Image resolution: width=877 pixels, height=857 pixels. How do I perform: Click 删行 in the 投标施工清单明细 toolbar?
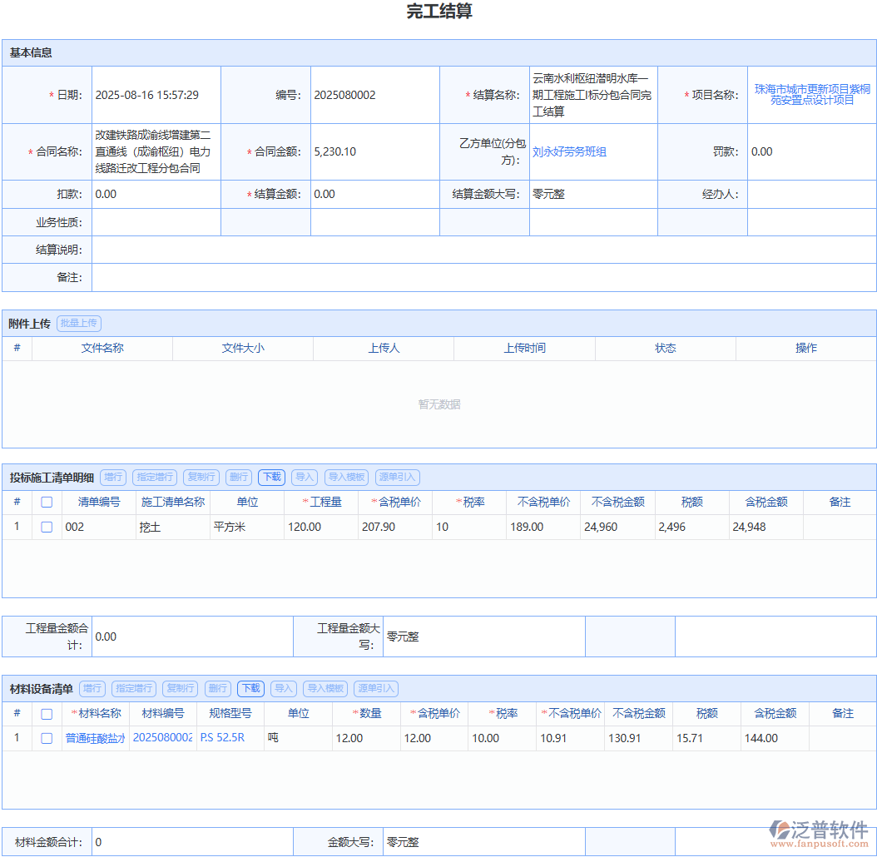(239, 477)
